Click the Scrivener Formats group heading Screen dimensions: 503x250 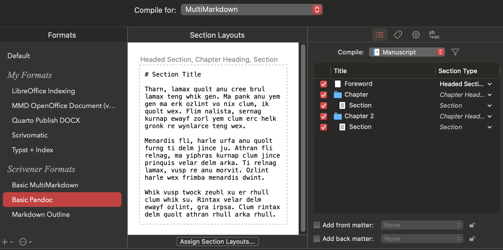click(x=41, y=169)
